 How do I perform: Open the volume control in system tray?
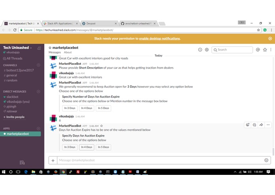[249, 172]
